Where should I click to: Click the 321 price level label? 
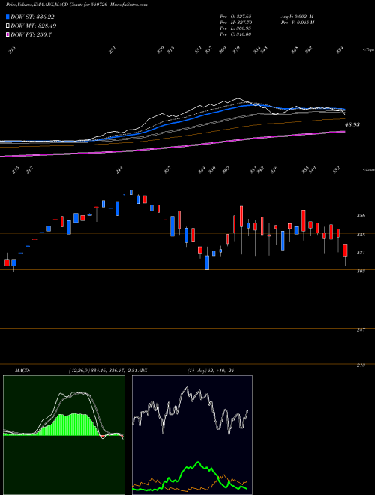(361, 253)
